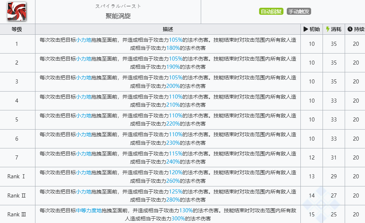Image resolution: width=365 pixels, height=223 pixels.
Task: Click the 230% value in level 6 description
Action: [173, 143]
